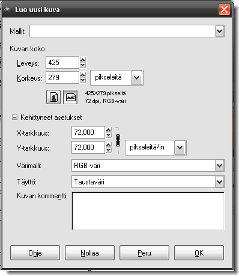Close the Luo uusi kuva dialog
The image size is (239, 276).
click(x=224, y=10)
